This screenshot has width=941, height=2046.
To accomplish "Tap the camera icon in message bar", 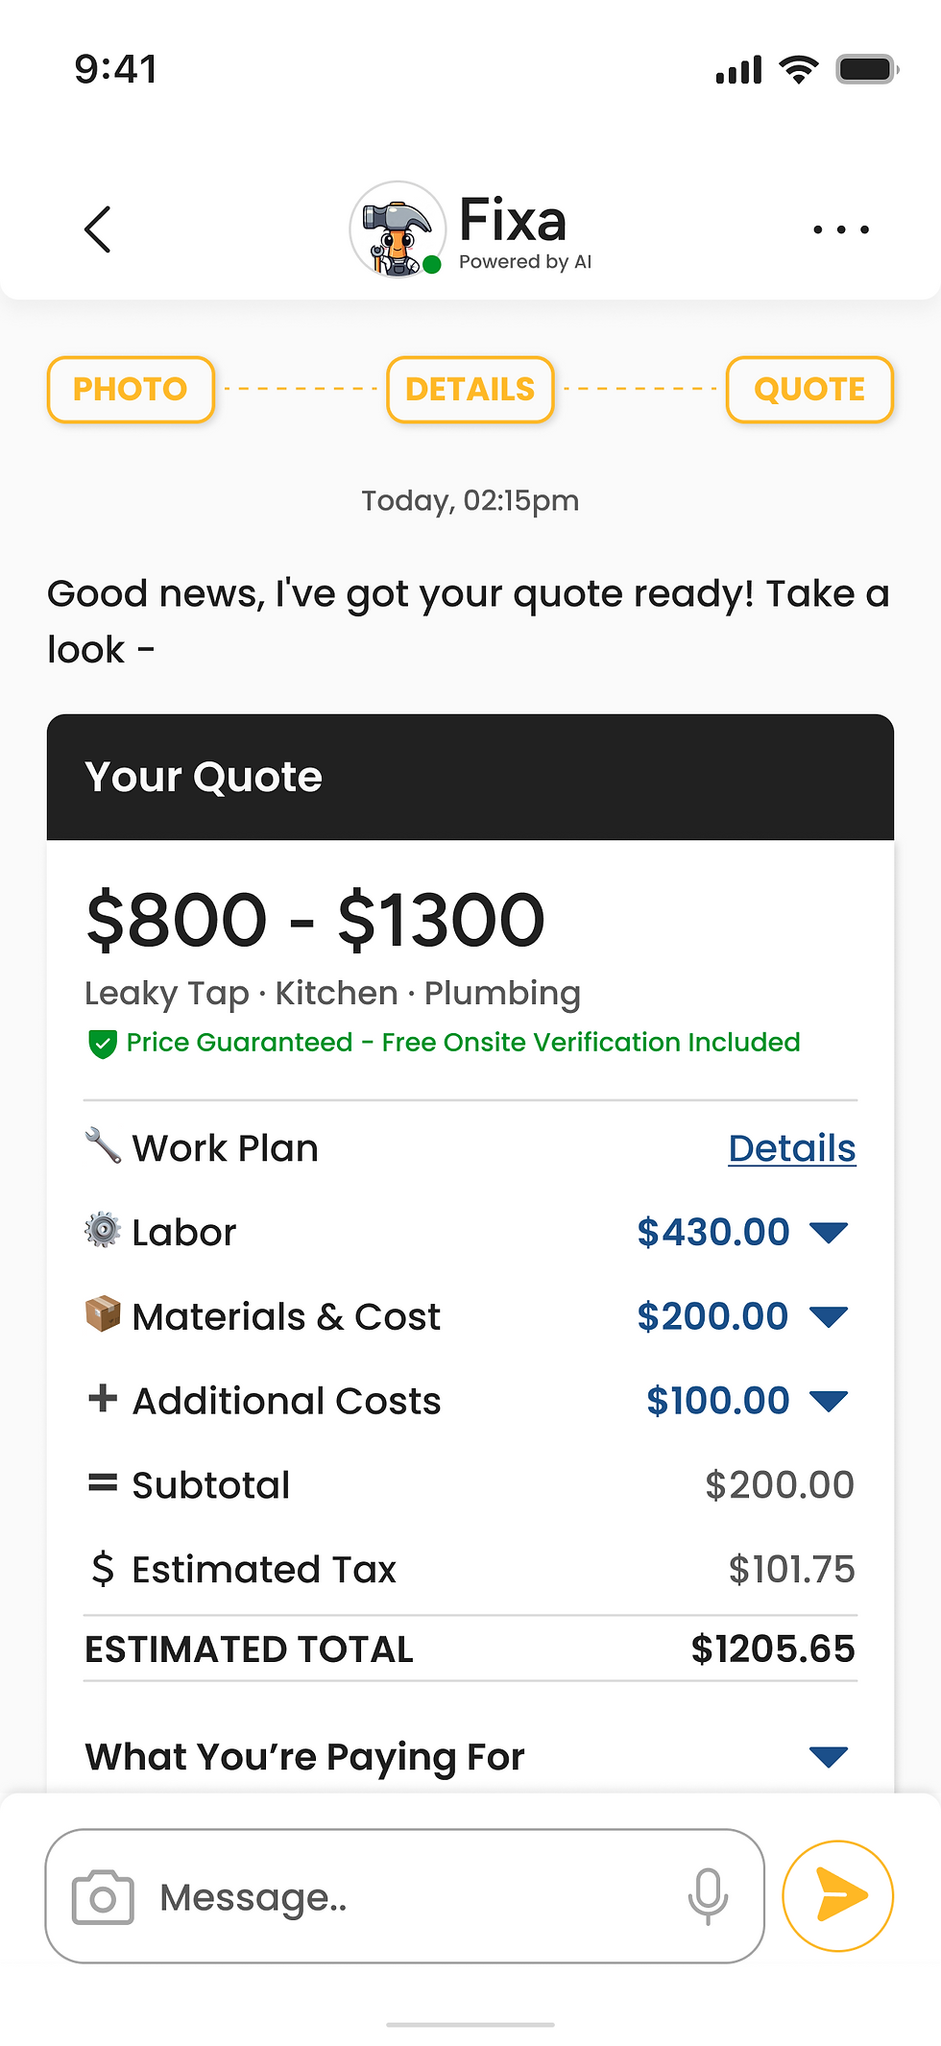I will click(x=103, y=1897).
